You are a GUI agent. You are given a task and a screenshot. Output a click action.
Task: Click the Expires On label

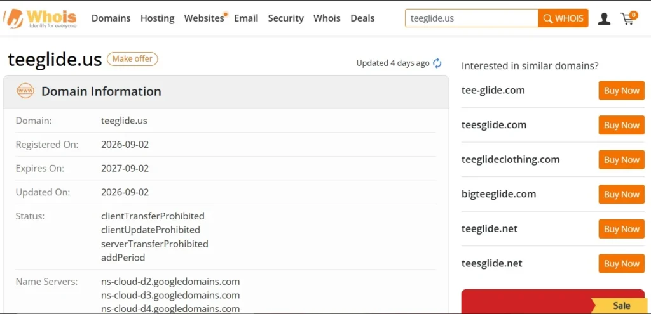(40, 168)
